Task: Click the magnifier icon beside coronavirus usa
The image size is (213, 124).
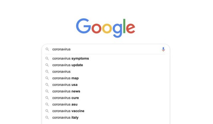Action: point(47,85)
